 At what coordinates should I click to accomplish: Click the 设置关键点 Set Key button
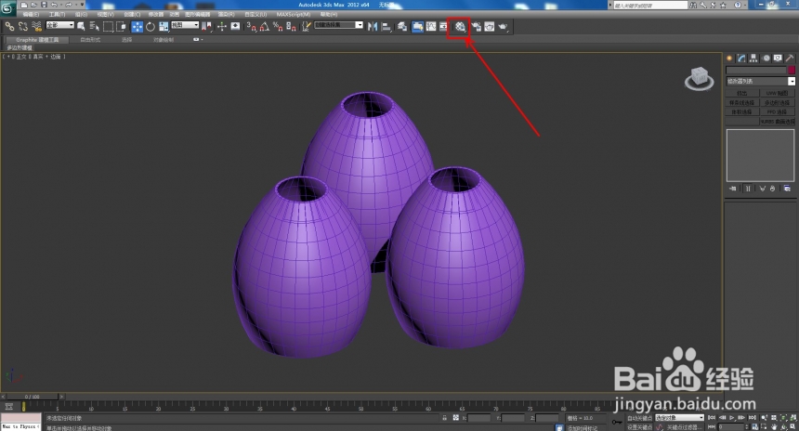639,427
